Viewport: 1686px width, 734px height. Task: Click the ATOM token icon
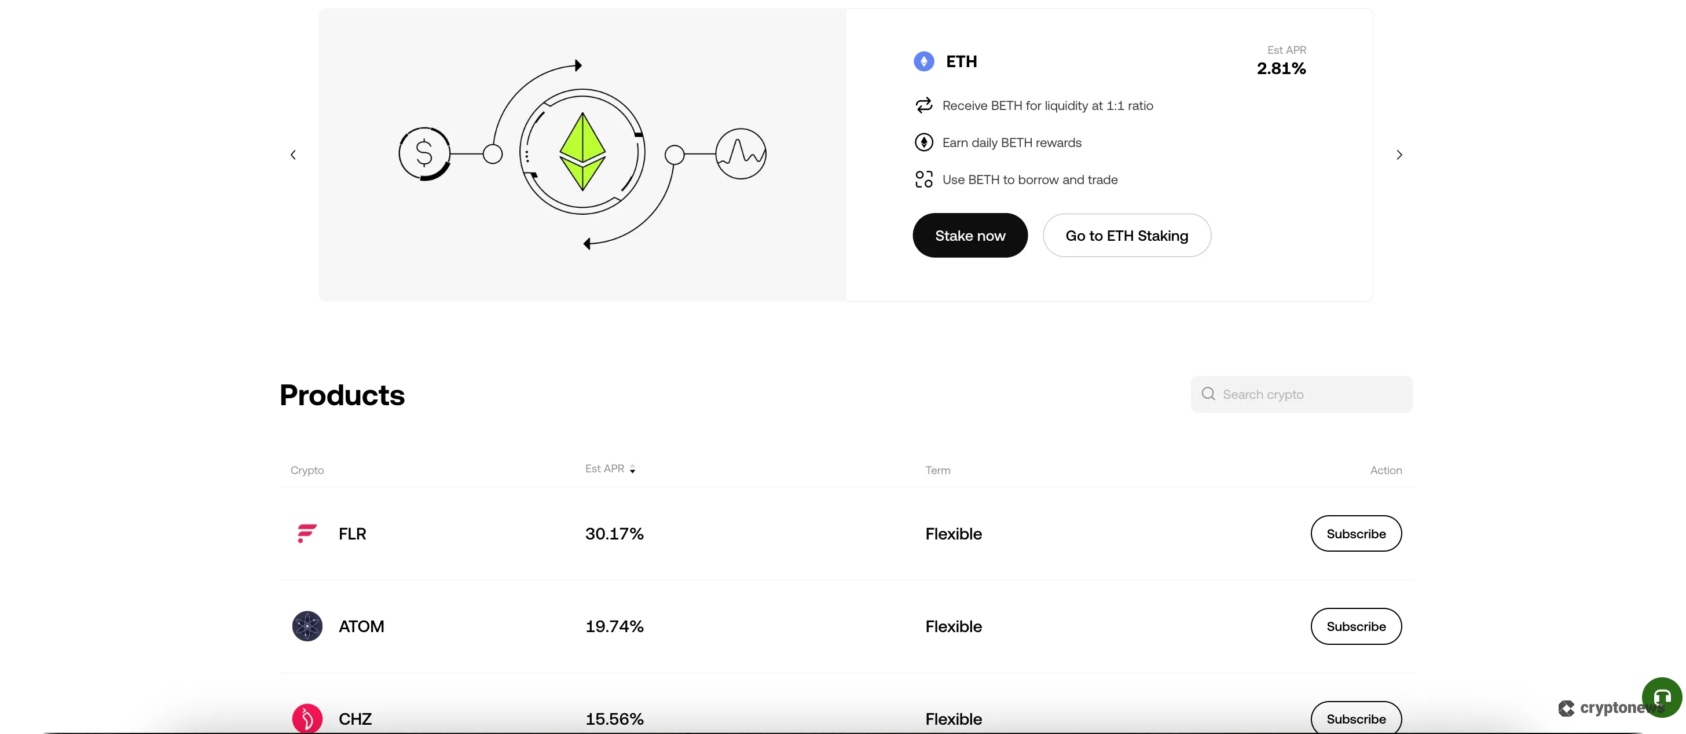pyautogui.click(x=306, y=626)
